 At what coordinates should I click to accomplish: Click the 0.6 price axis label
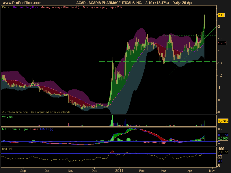point(220,112)
